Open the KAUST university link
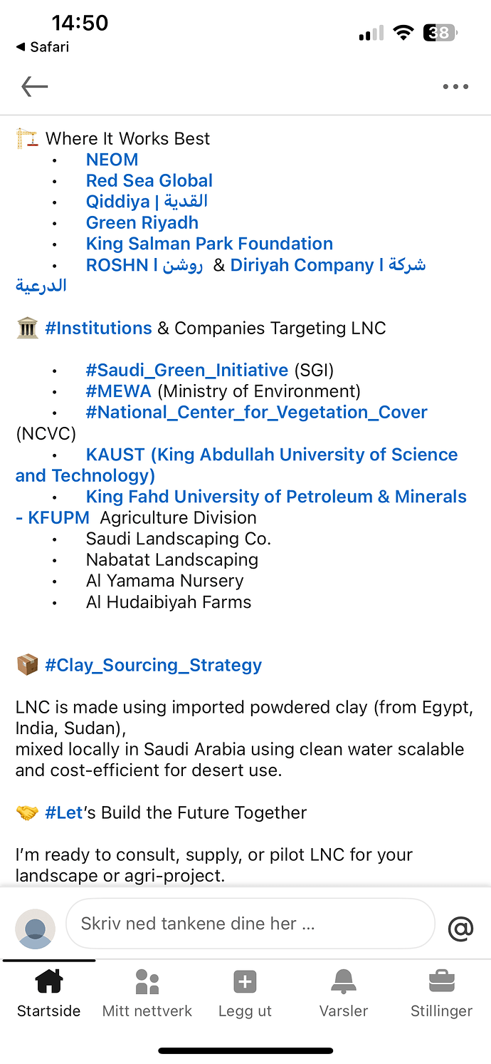 236,465
